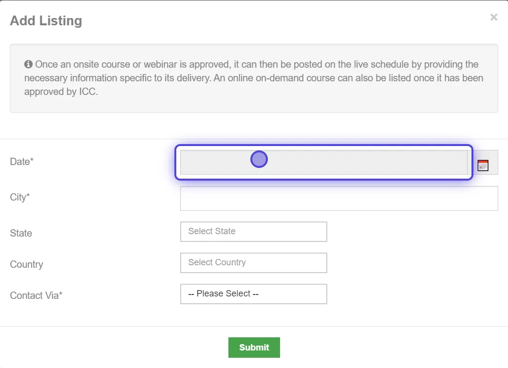Expand the Please Select contact option list

coord(253,294)
